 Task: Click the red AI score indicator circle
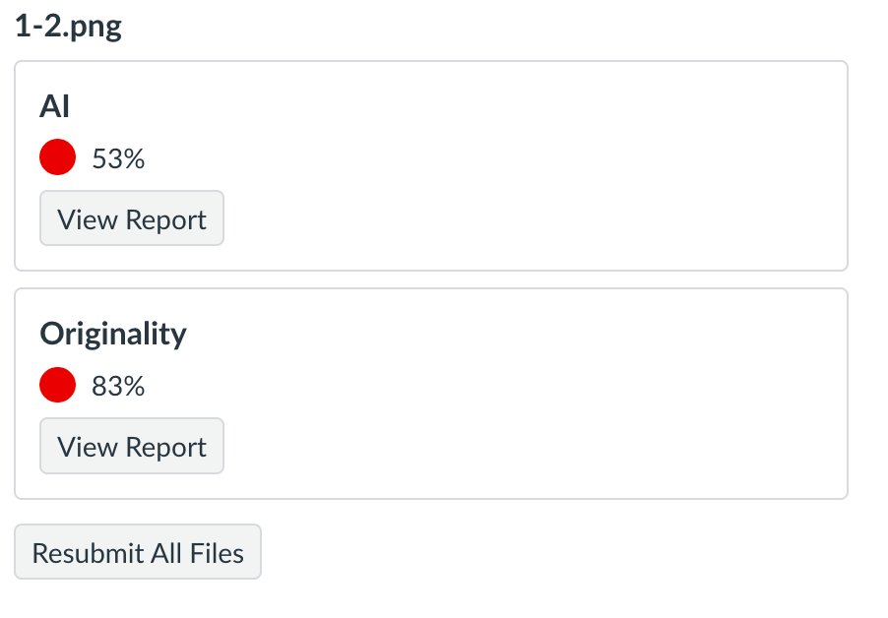click(x=57, y=157)
